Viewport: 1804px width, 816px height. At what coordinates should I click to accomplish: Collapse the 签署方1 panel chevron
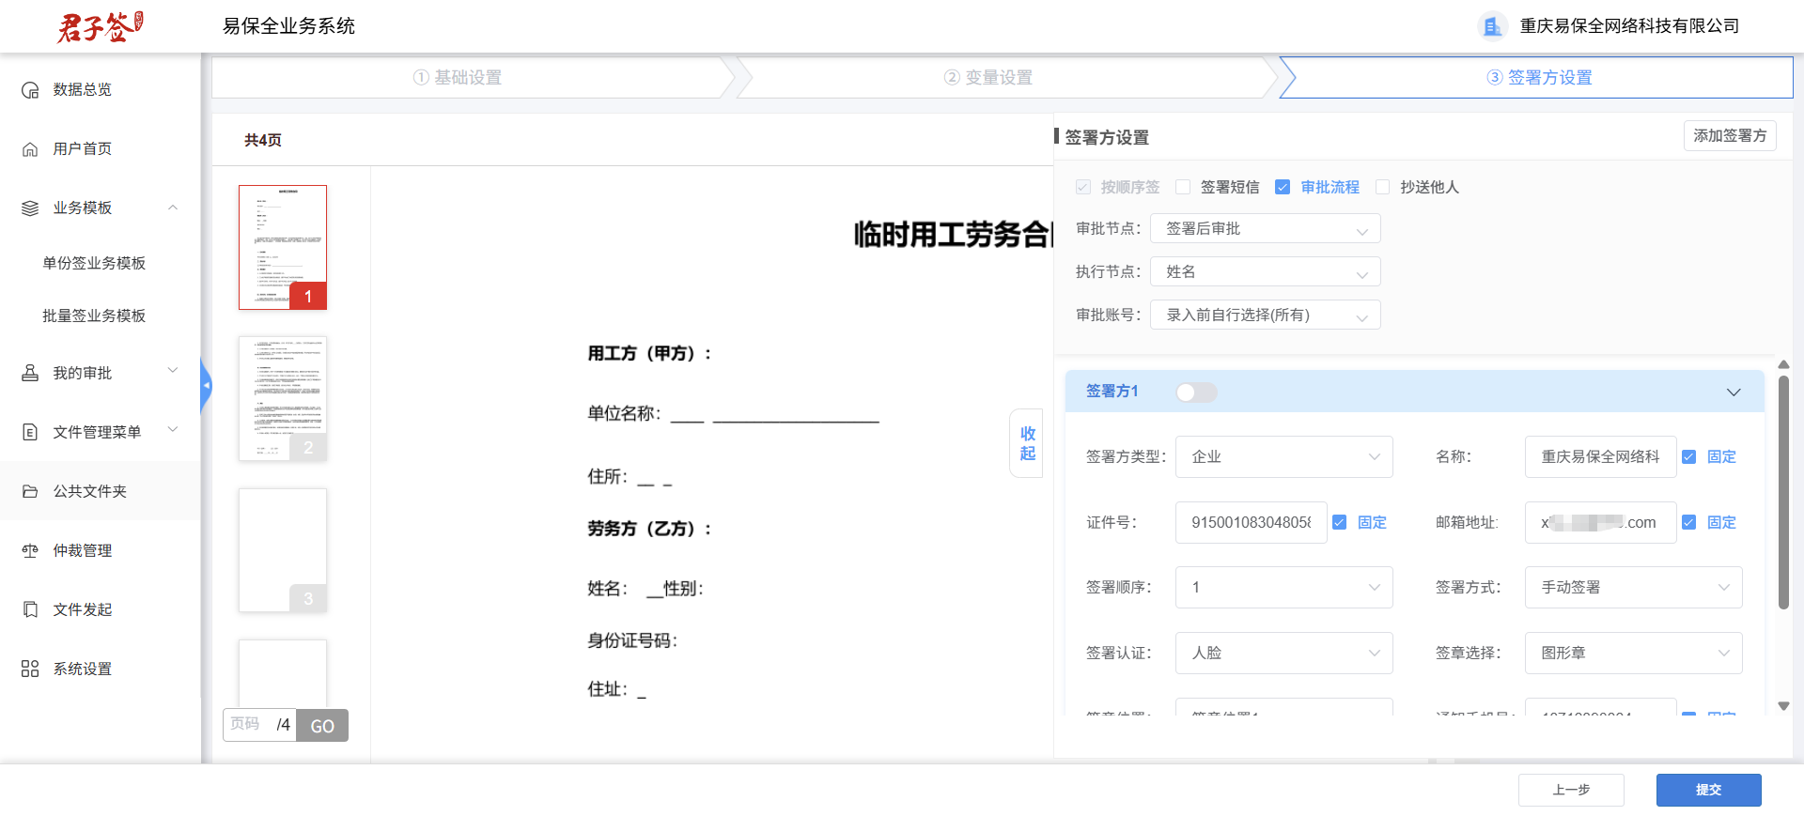pos(1734,393)
